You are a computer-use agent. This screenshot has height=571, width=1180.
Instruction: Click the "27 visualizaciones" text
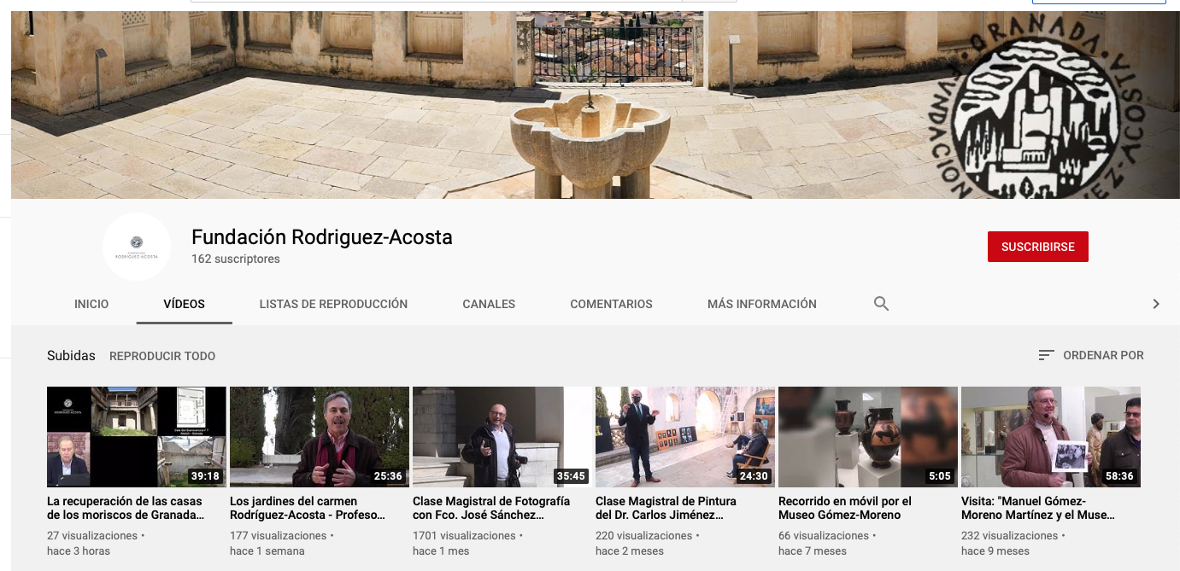[x=92, y=536]
